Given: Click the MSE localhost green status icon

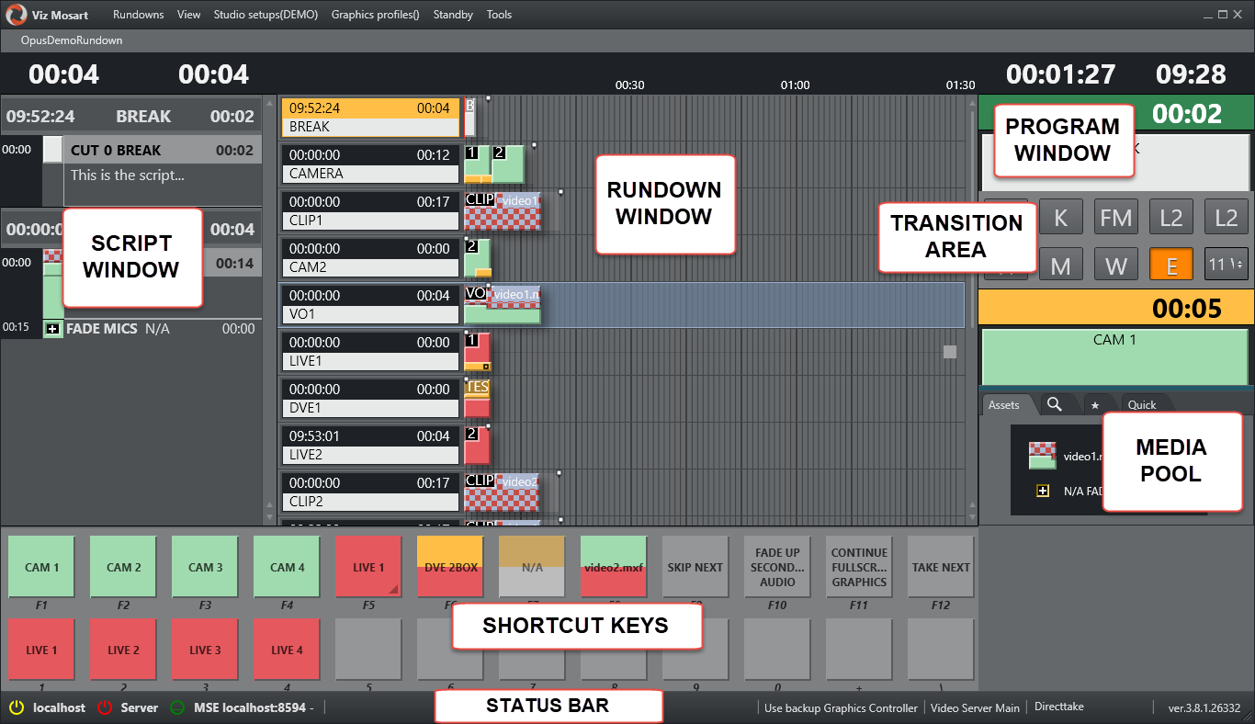Looking at the screenshot, I should (177, 708).
